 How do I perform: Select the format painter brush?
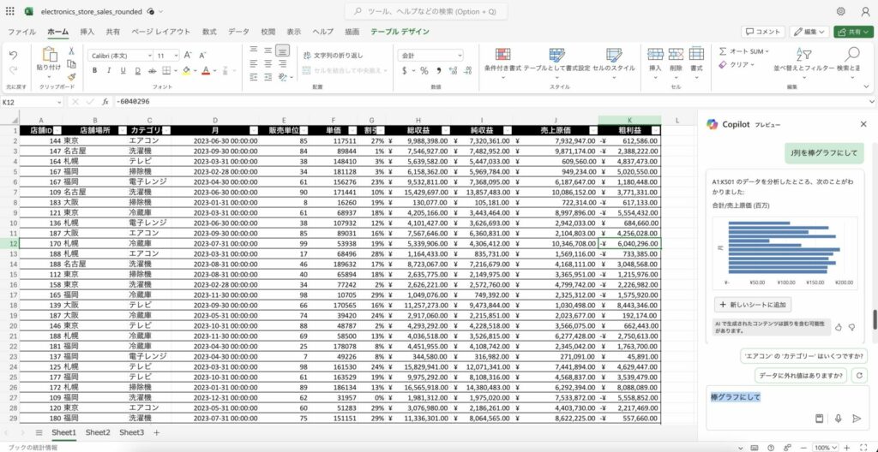(72, 77)
